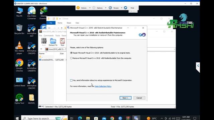Open the notification center on the taskbar
This screenshot has width=214, height=120.
tap(195, 118)
